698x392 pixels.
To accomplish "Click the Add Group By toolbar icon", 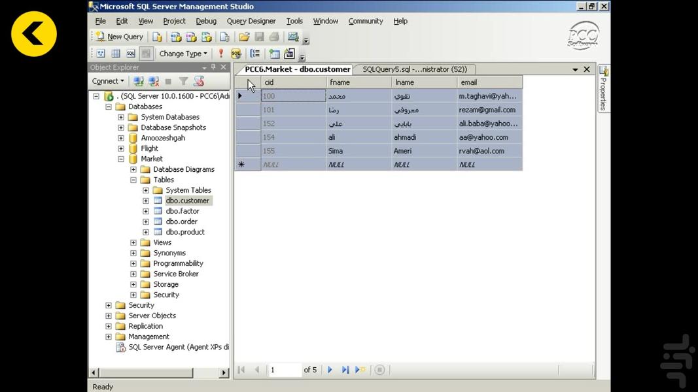I will [x=255, y=54].
